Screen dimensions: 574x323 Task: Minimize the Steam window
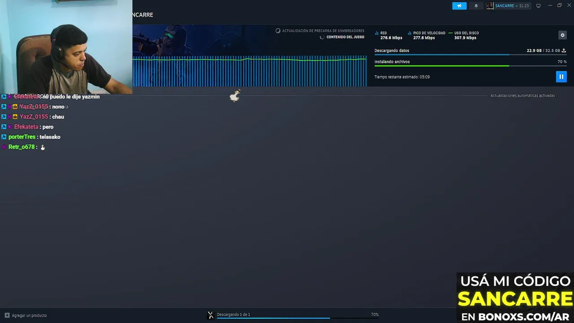[550, 5]
